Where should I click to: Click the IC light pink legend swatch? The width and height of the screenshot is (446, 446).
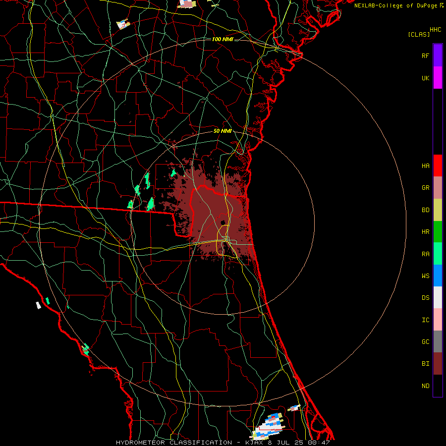click(x=438, y=320)
